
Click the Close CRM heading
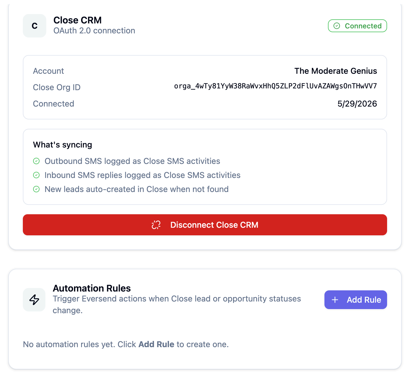[x=78, y=20]
